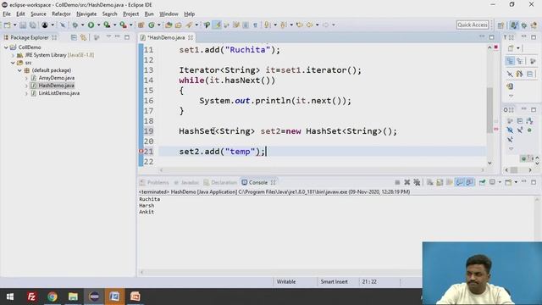Click the Quick Access search field

point(473,25)
